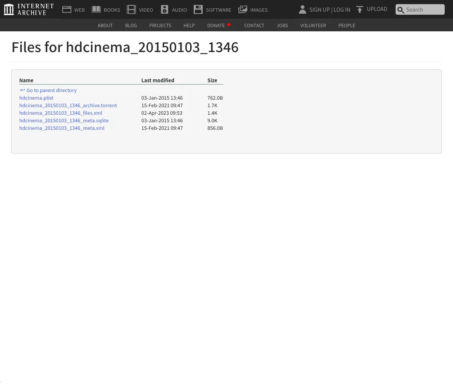The width and height of the screenshot is (453, 385).
Task: Open hdcinema_20150103_1346_files.xml
Action: [x=61, y=113]
